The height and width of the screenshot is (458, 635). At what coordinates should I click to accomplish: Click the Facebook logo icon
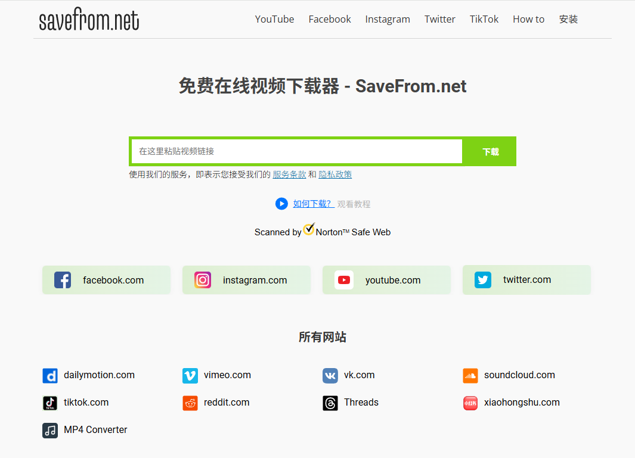point(63,280)
